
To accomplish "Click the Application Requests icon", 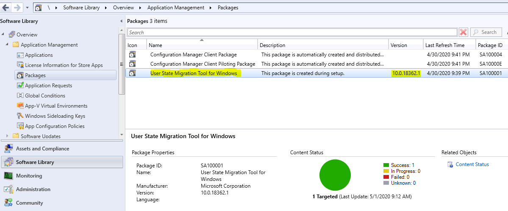I will 20,85.
